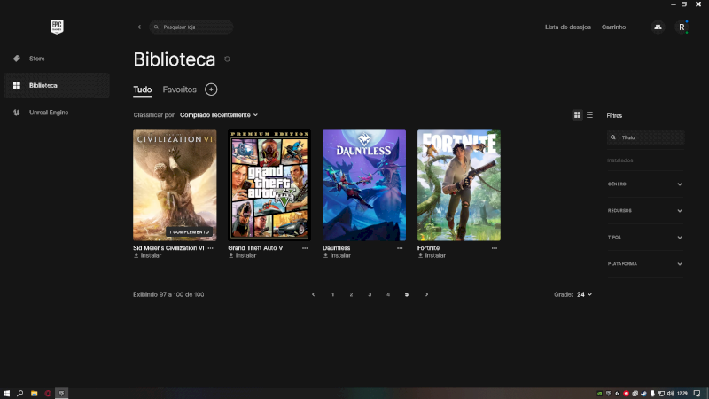Expand the Recursos filter
Image resolution: width=709 pixels, height=399 pixels.
click(x=645, y=211)
